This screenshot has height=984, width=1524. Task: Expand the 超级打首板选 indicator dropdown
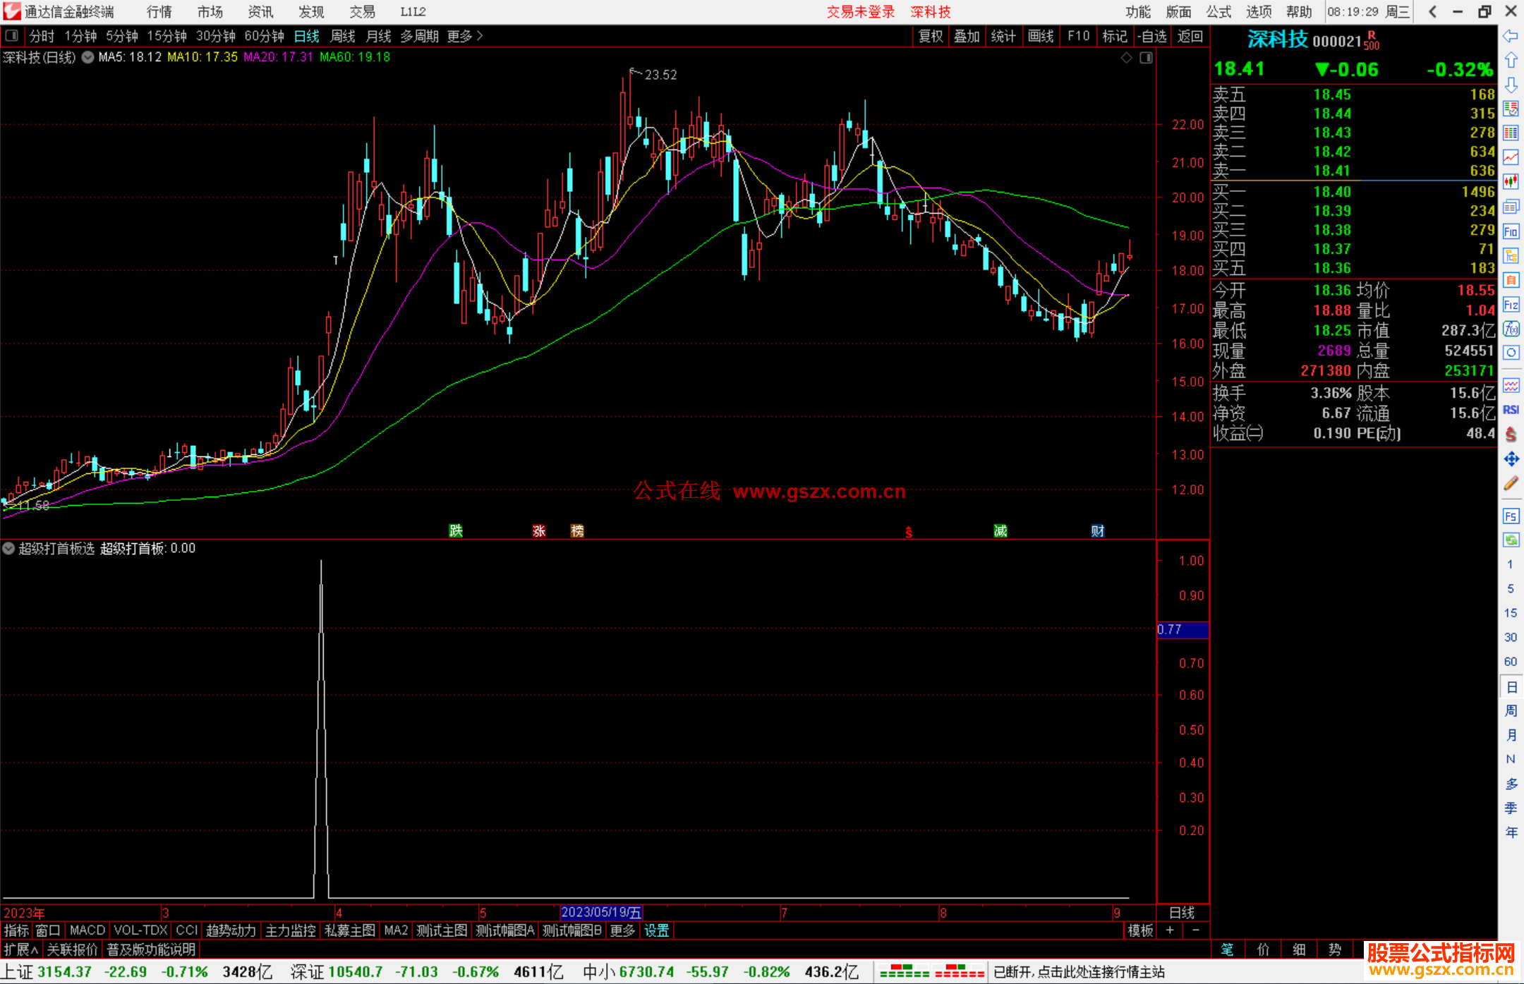(x=8, y=548)
